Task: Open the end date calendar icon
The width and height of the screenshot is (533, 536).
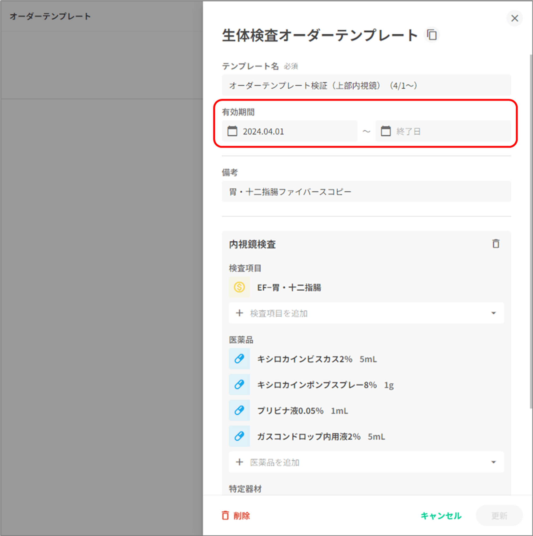Action: pyautogui.click(x=386, y=131)
